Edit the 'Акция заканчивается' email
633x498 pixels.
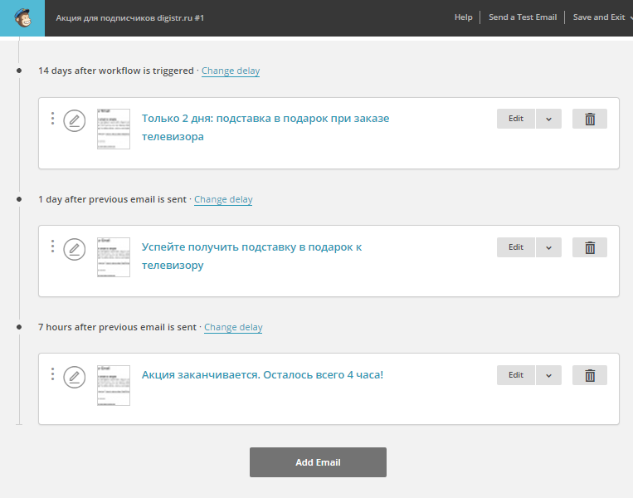click(x=516, y=375)
